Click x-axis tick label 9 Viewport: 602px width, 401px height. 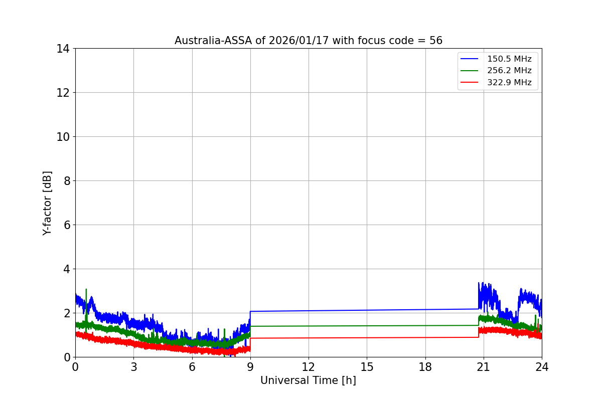[250, 367]
